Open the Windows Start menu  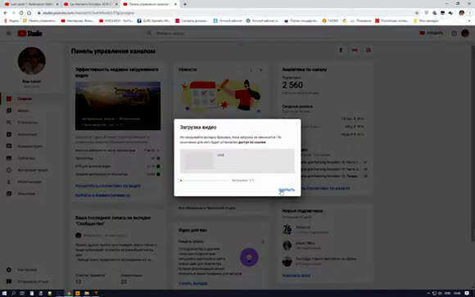[x=4, y=293]
